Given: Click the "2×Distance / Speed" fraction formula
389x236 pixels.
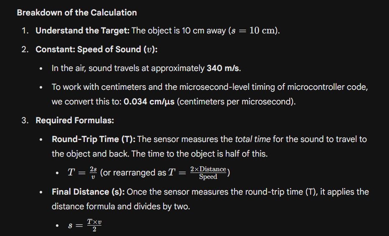Looking at the screenshot, I should point(208,173).
